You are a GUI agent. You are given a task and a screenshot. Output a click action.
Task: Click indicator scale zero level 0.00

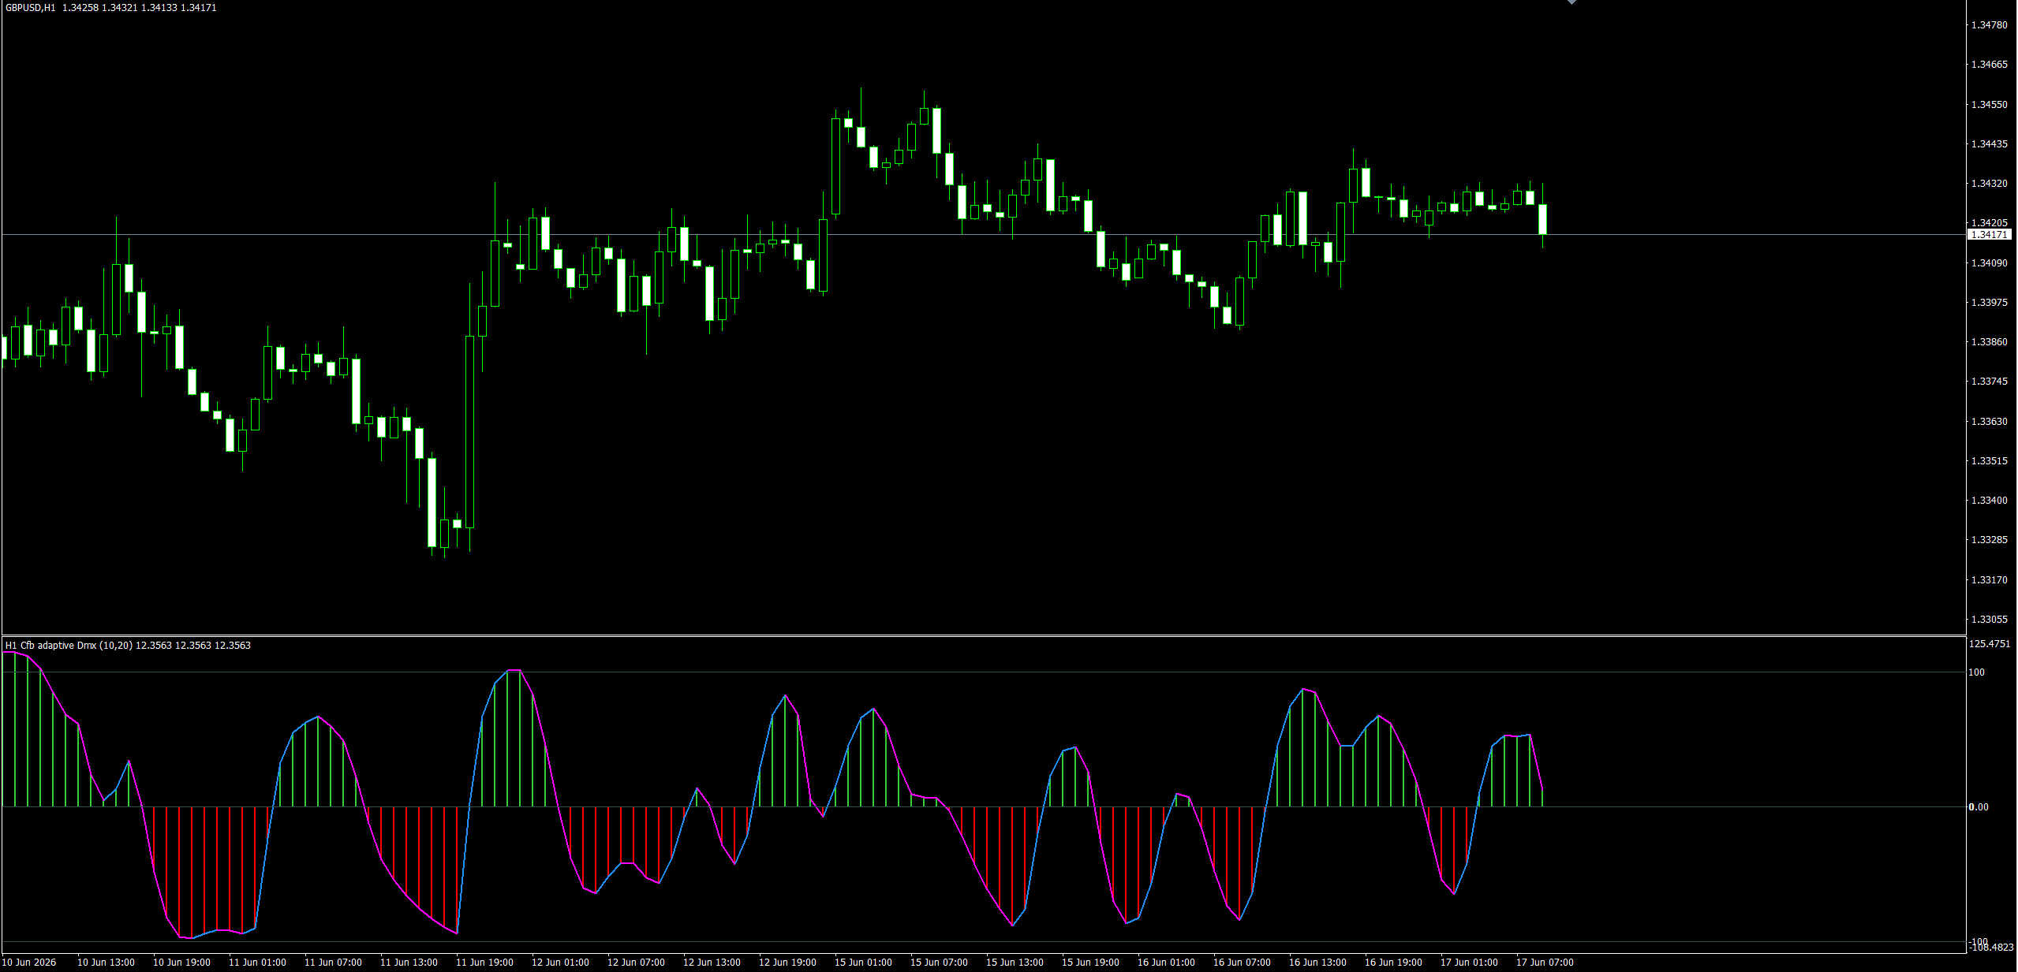[1979, 807]
